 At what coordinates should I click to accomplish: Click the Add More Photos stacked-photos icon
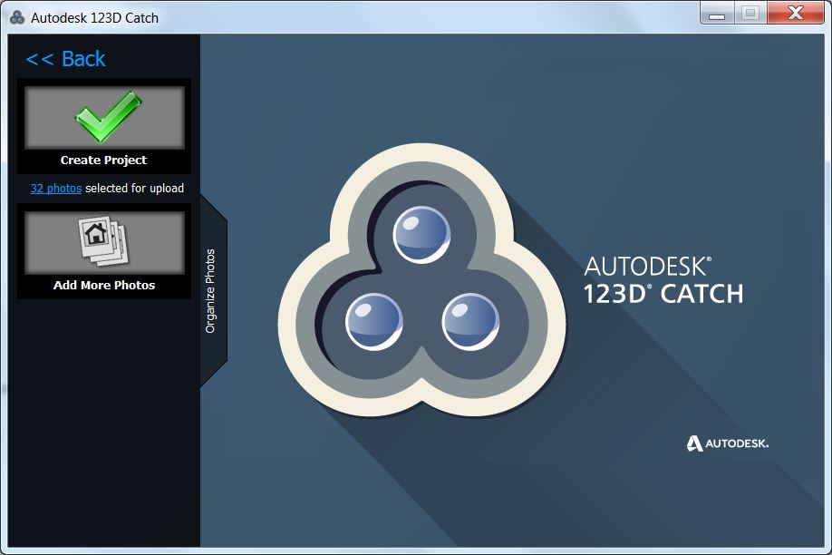(x=103, y=240)
